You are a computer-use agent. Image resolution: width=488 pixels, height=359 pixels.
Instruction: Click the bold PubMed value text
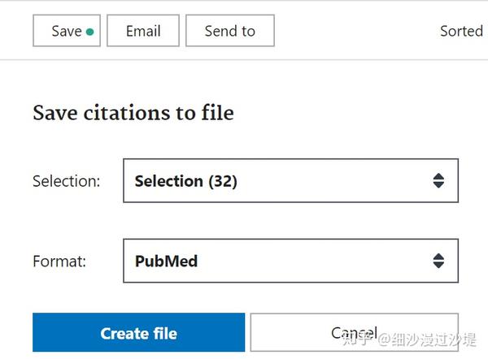[x=166, y=261]
